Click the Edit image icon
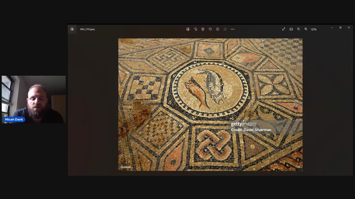355x199 pixels. tap(188, 29)
